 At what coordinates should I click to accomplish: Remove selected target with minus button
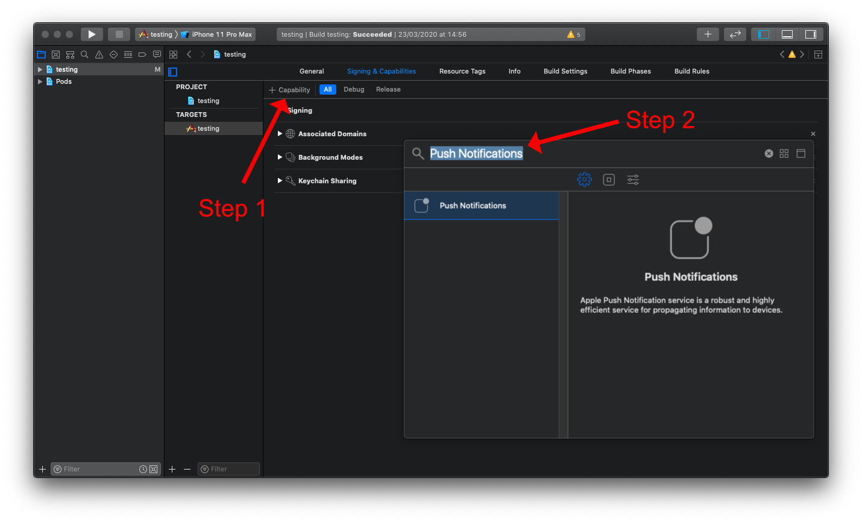[x=187, y=469]
